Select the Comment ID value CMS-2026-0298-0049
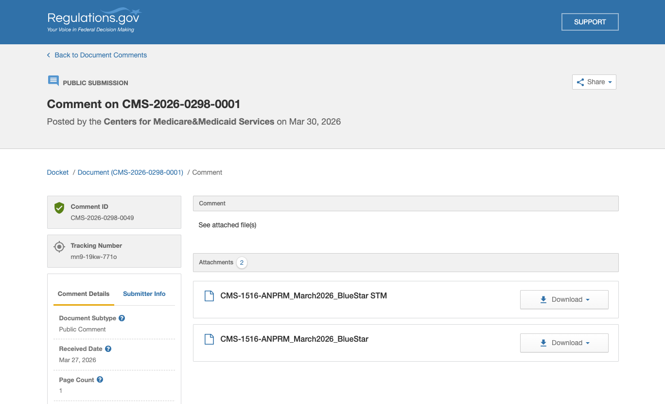This screenshot has height=404, width=665. tap(102, 218)
